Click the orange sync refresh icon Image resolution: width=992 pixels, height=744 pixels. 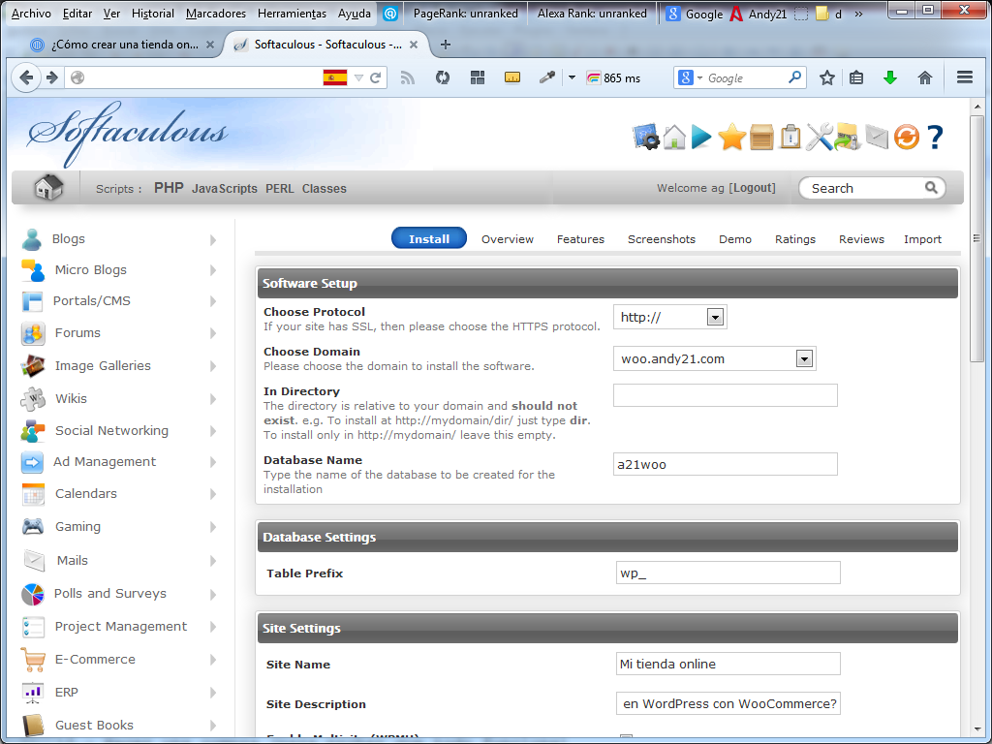point(907,137)
